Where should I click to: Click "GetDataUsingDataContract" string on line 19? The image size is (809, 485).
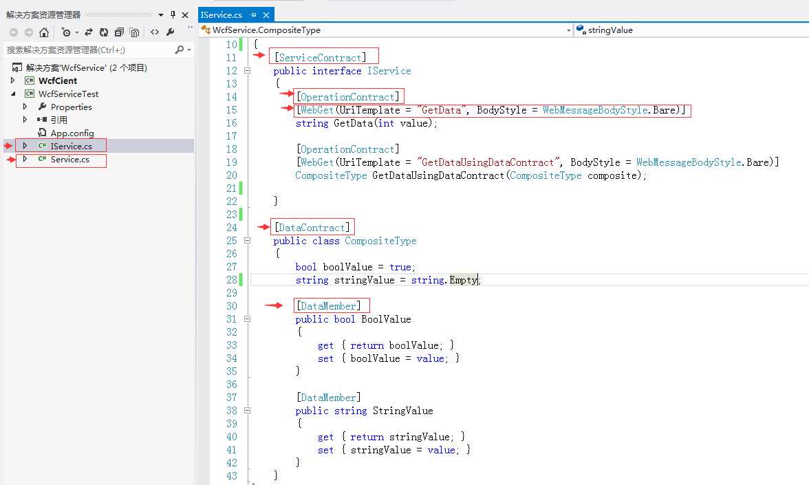[x=488, y=162]
